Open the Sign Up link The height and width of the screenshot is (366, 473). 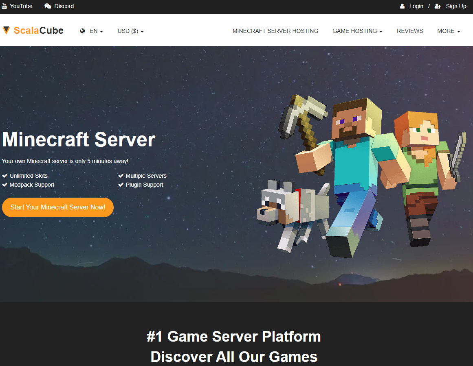(456, 6)
